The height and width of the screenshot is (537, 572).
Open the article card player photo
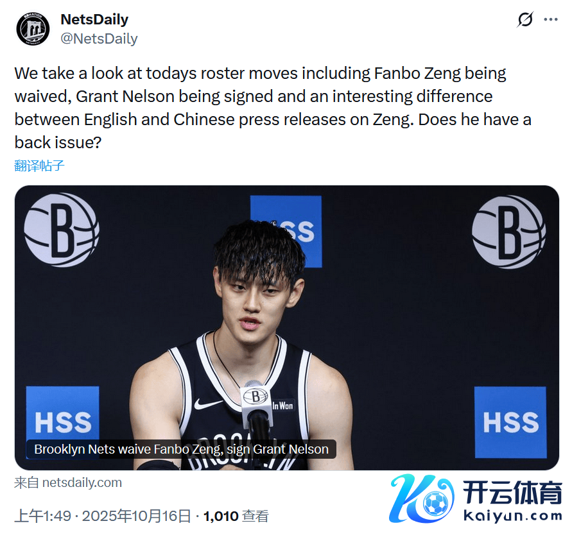pyautogui.click(x=287, y=328)
